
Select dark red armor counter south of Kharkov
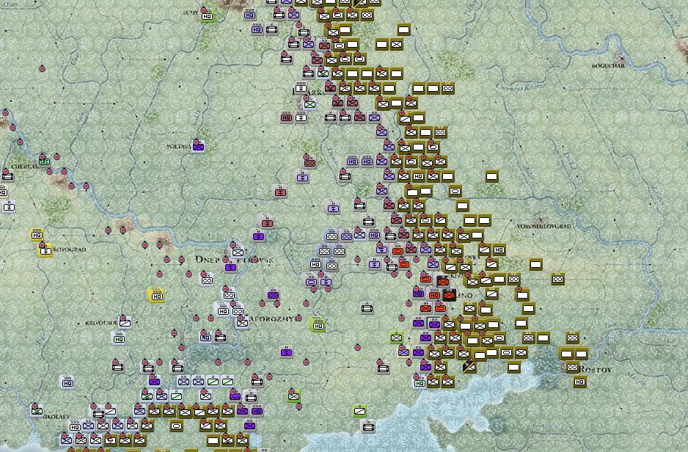(x=310, y=163)
